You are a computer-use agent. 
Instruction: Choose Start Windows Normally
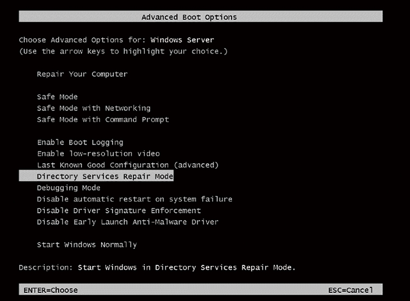pyautogui.click(x=87, y=245)
